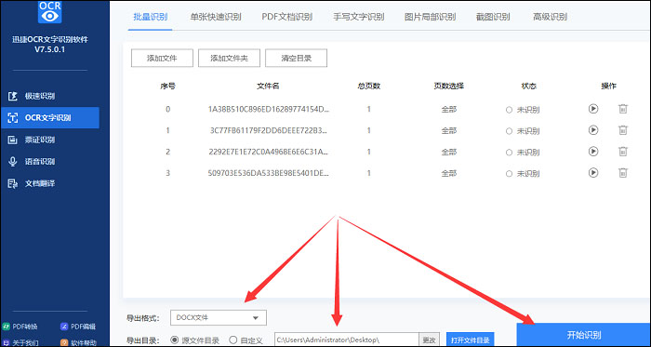Image resolution: width=651 pixels, height=347 pixels.
Task: Click the 文件名 column header
Action: 268,87
